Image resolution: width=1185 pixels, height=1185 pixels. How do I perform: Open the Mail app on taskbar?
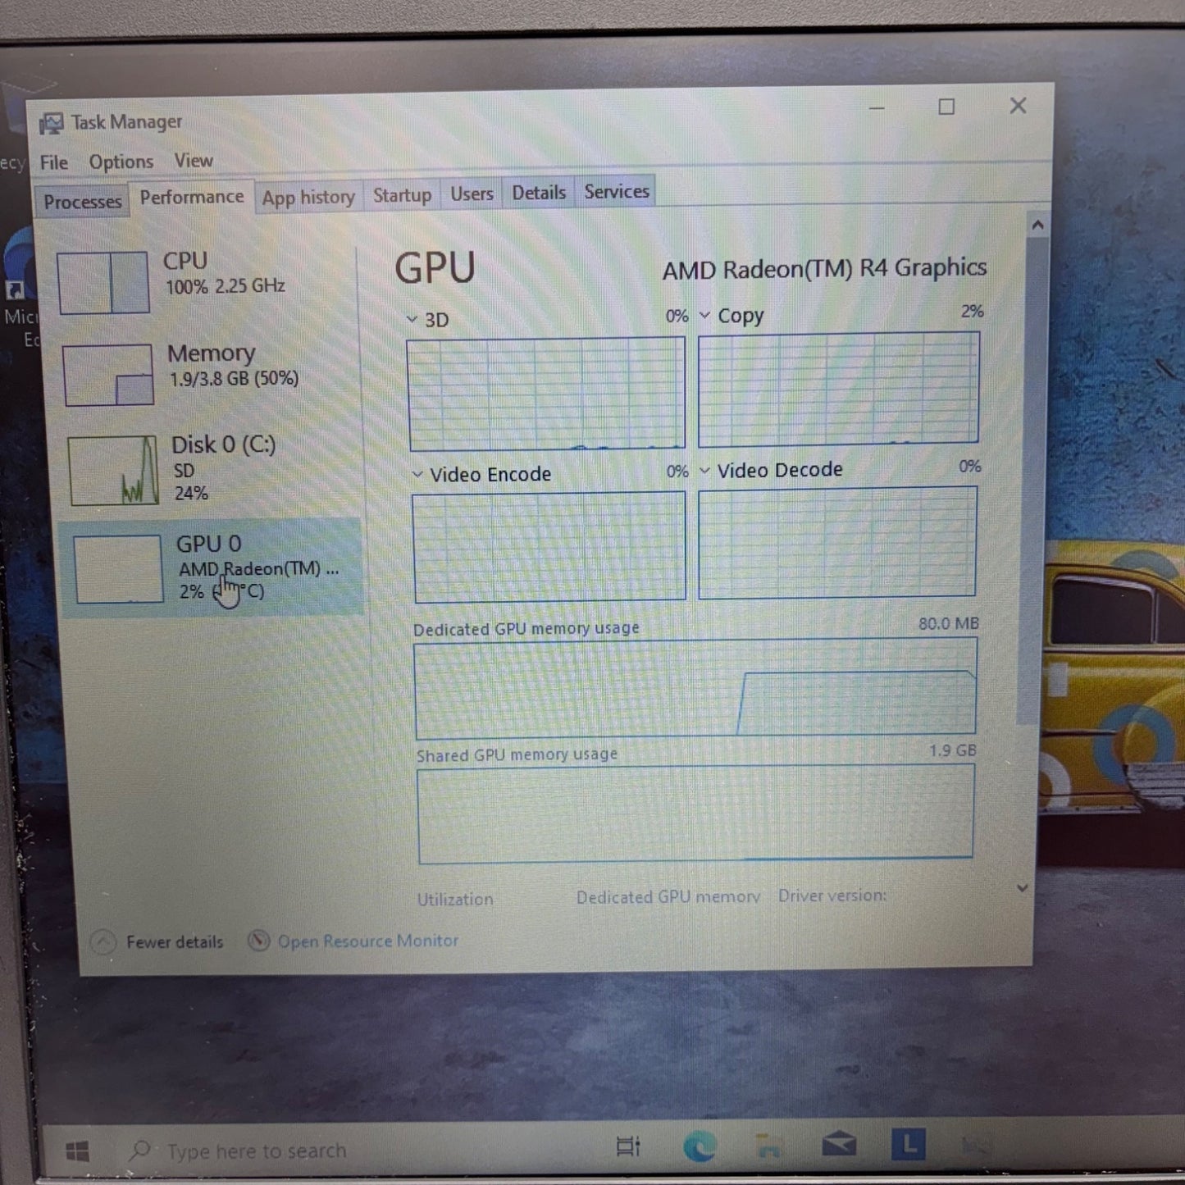pos(839,1145)
